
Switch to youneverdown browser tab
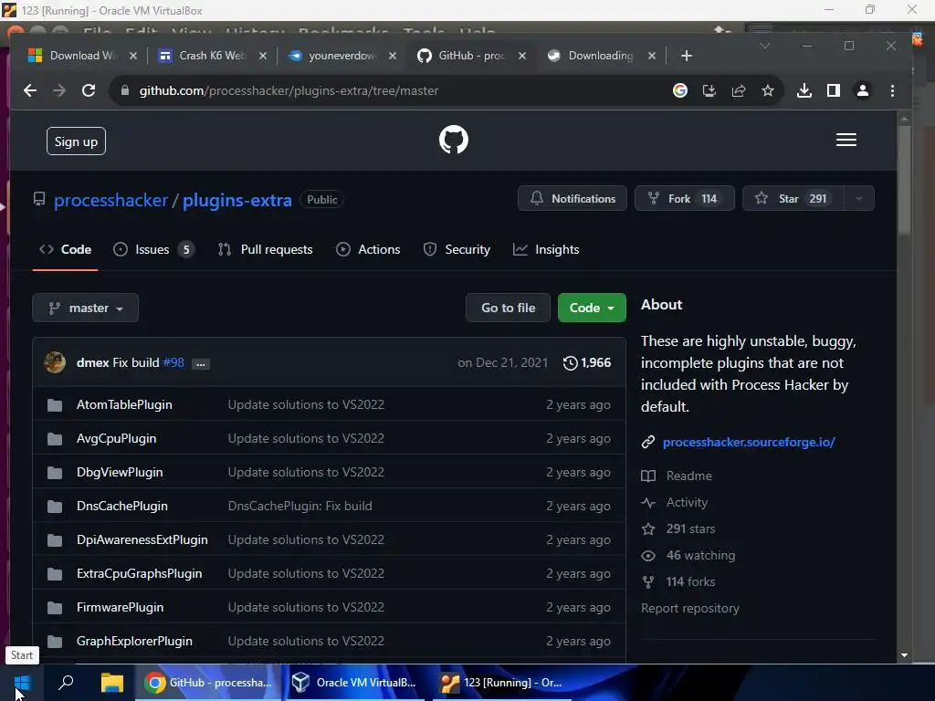(x=341, y=56)
